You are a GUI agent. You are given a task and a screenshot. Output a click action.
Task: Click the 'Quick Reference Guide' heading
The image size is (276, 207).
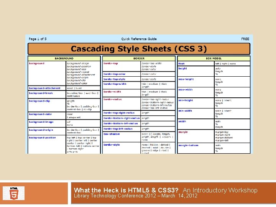139,39
